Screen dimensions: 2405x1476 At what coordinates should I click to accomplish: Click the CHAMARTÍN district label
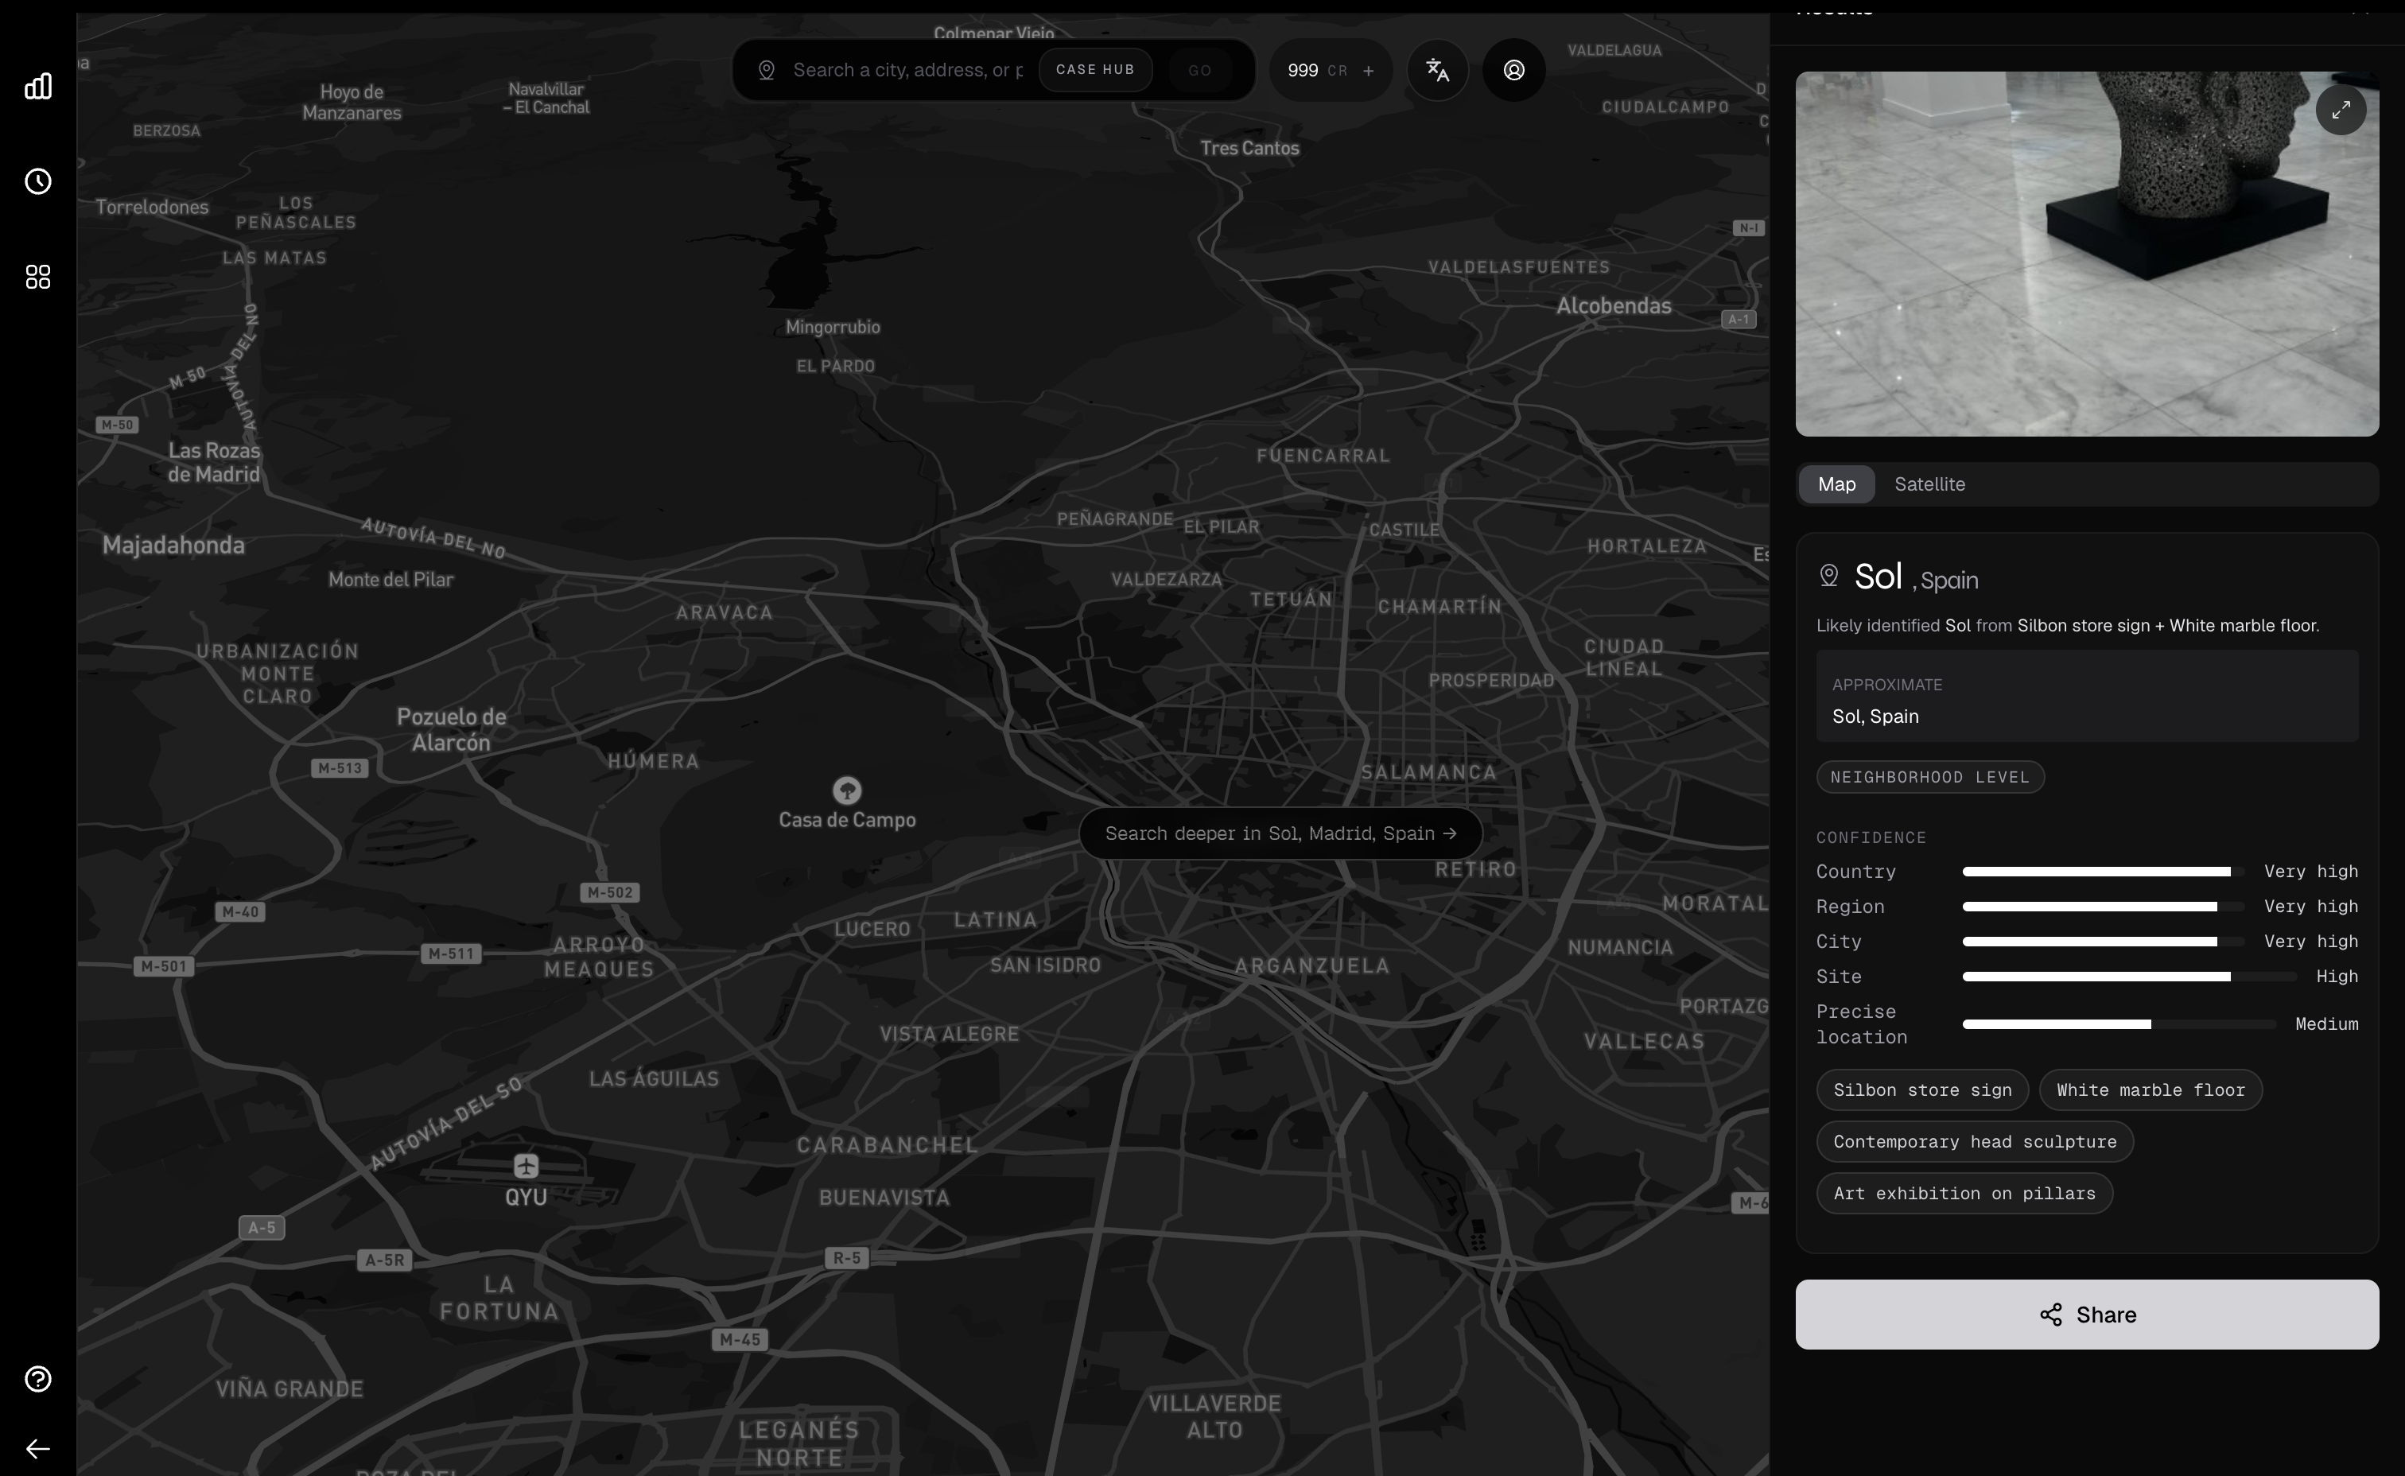(1440, 606)
